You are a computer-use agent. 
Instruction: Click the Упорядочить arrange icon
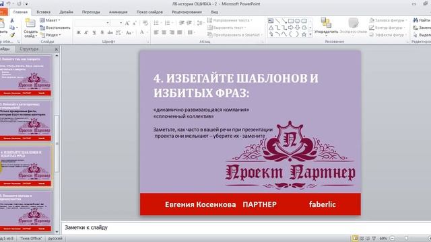[326, 23]
